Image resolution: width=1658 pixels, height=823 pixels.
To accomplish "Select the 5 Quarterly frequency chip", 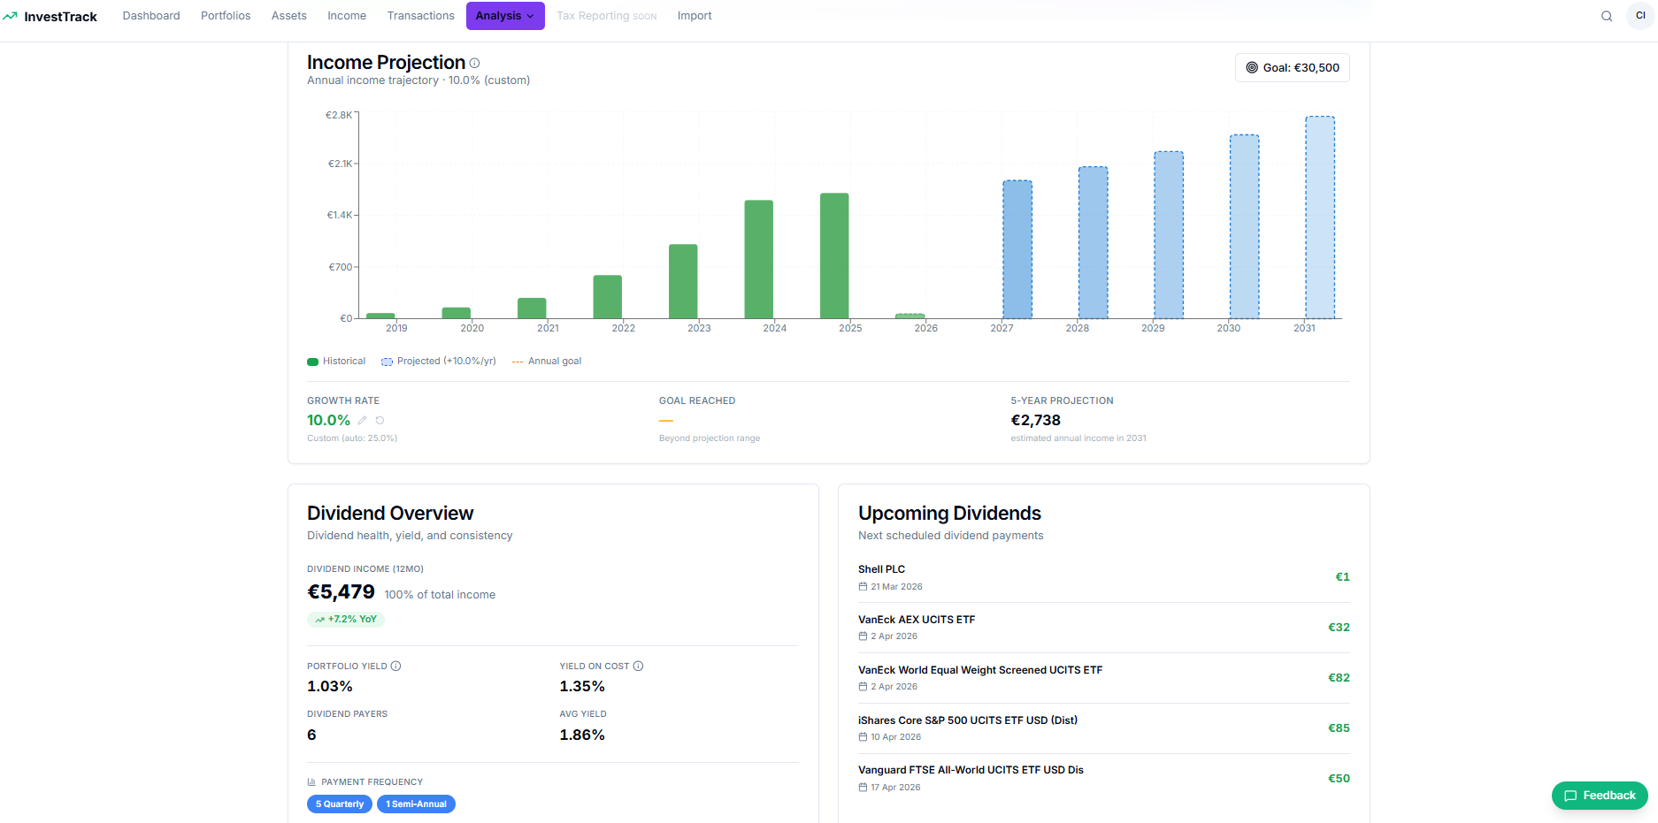I will point(340,804).
